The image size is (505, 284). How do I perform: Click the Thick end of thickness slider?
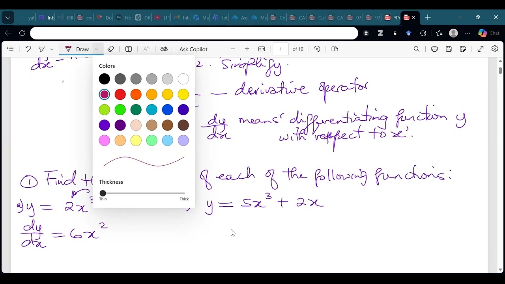tap(184, 193)
